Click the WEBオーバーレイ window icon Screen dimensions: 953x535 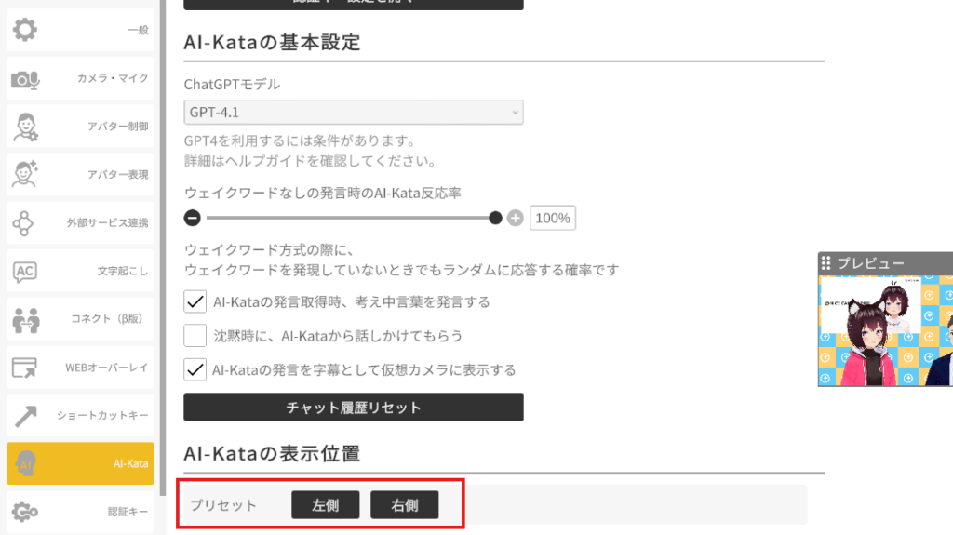(x=25, y=368)
